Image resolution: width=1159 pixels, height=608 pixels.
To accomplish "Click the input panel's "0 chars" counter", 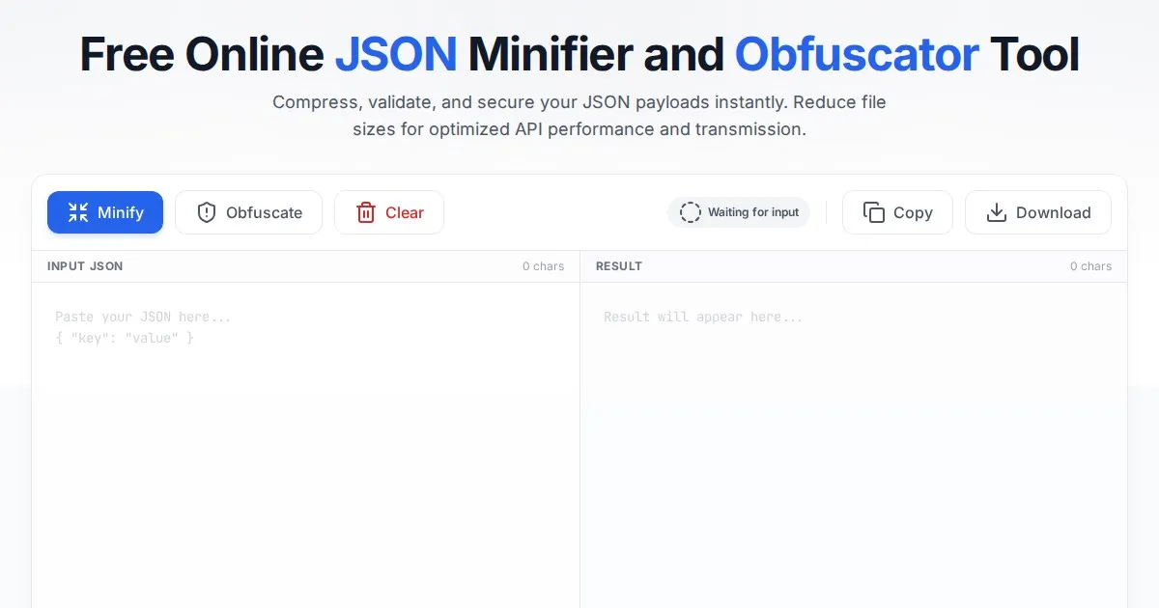I will [x=543, y=266].
